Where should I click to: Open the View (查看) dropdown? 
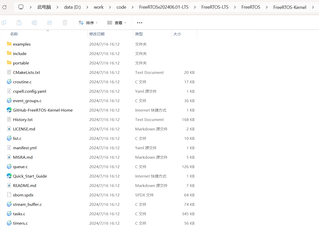pos(117,23)
